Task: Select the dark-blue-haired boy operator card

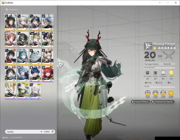Action: pyautogui.click(x=35, y=74)
